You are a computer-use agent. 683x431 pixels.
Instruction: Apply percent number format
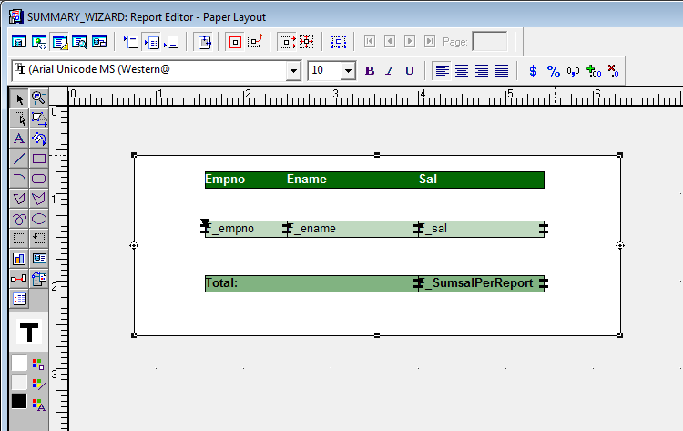tap(554, 71)
